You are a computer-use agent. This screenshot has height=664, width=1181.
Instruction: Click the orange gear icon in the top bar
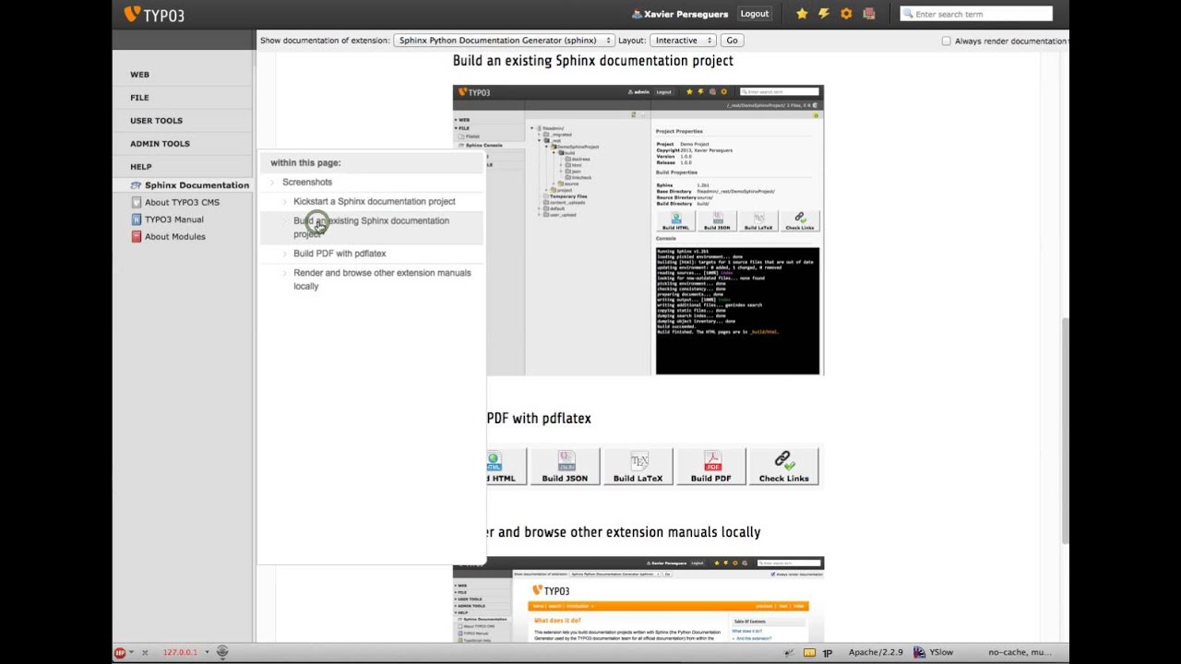846,14
